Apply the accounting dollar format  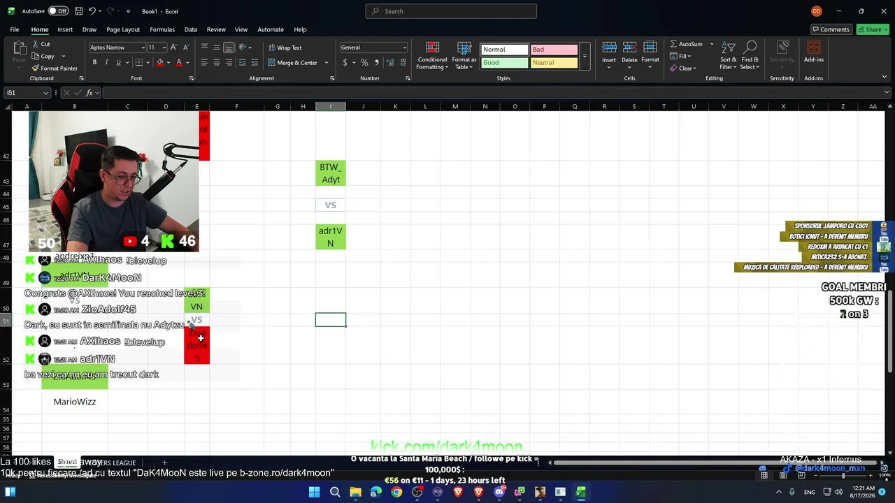click(x=345, y=62)
